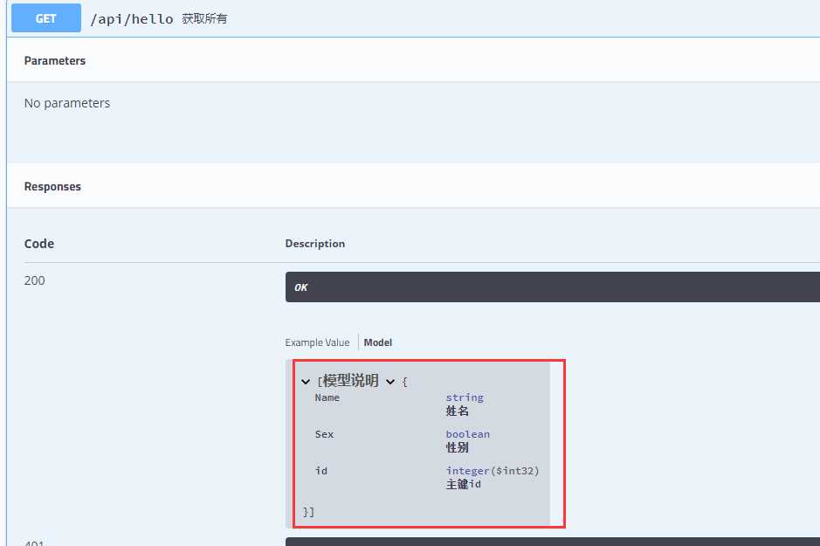Viewport: 820px width, 546px height.
Task: Click the Name property in the model
Action: click(327, 397)
